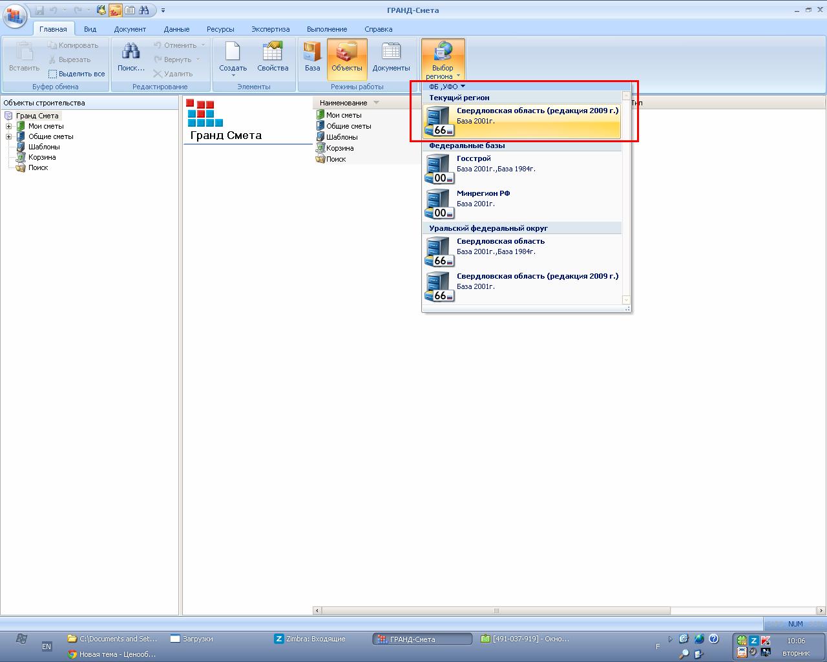Click the Kaspersky tray icon
The image size is (827, 662).
click(766, 641)
